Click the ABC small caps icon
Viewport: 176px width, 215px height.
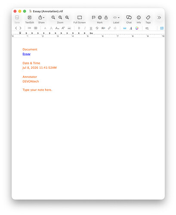(x=69, y=28)
